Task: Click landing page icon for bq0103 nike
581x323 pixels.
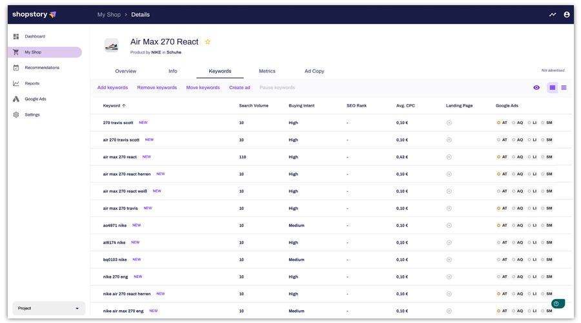Action: 449,260
